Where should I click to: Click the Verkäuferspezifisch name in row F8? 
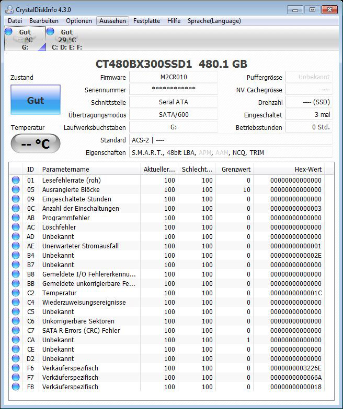tap(70, 387)
